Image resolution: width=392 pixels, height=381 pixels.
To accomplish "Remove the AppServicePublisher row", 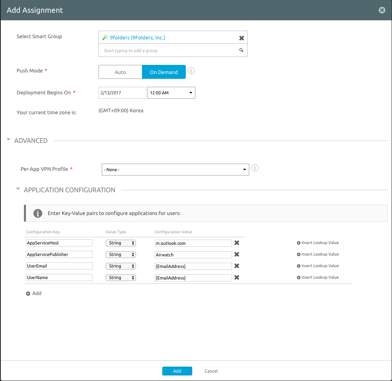I will tap(236, 254).
